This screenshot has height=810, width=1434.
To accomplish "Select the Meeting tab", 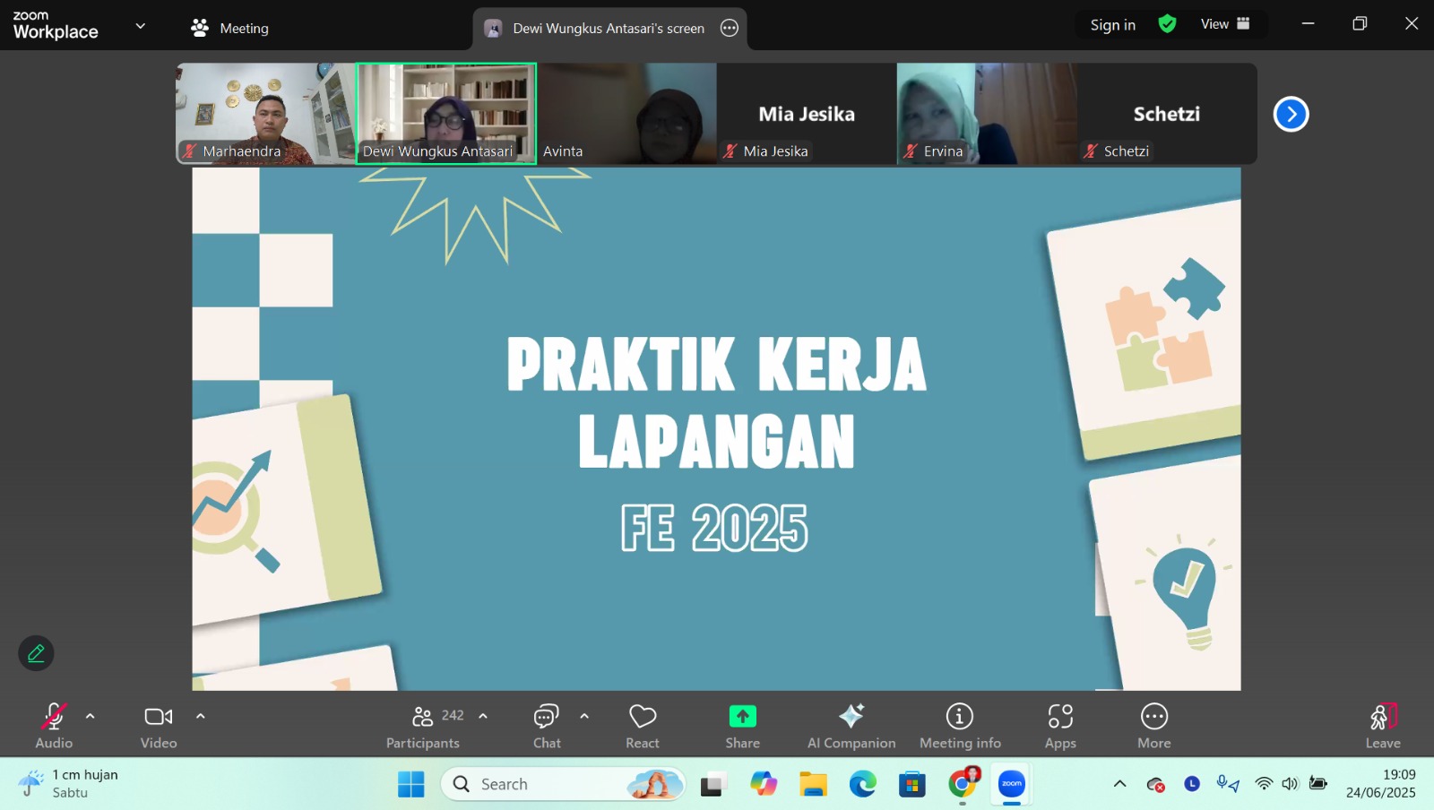I will point(230,28).
